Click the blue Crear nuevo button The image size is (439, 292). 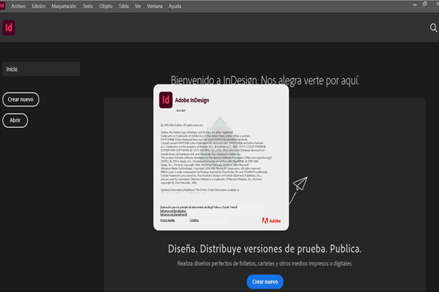coord(265,282)
